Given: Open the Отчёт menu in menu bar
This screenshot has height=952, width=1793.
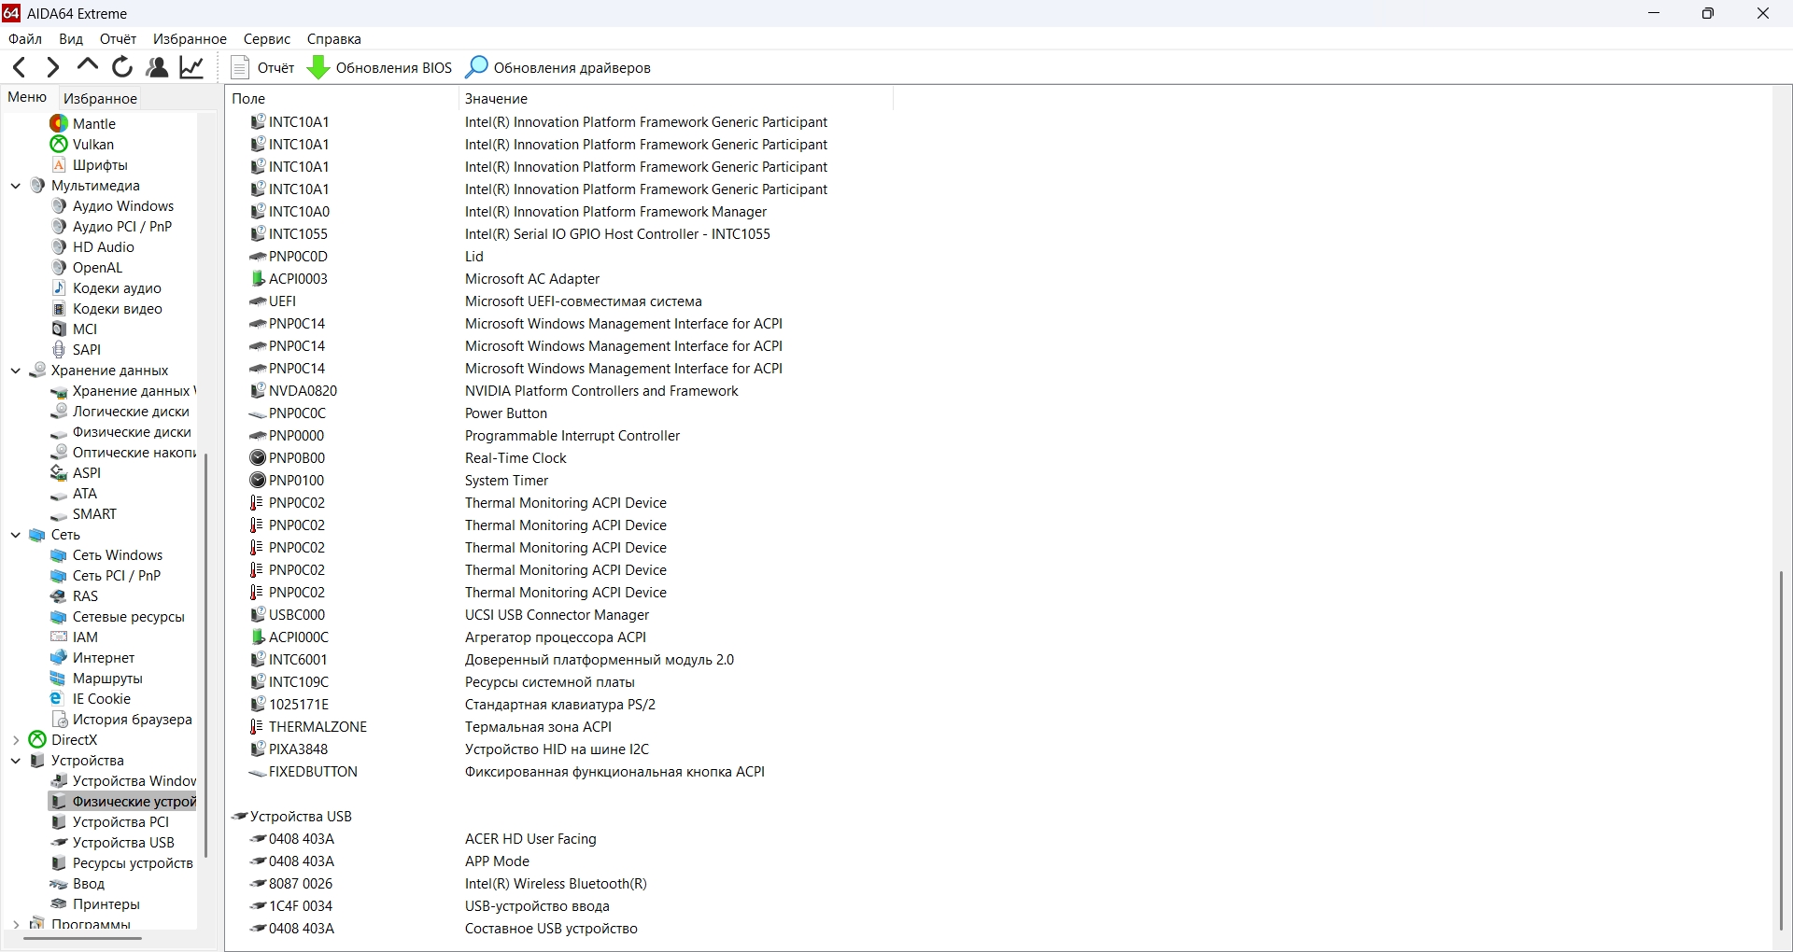Looking at the screenshot, I should tap(118, 39).
